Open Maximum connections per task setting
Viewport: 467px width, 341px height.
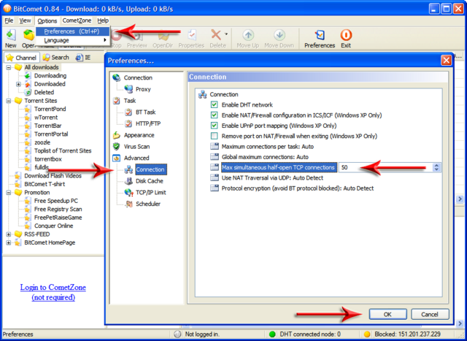click(x=268, y=147)
